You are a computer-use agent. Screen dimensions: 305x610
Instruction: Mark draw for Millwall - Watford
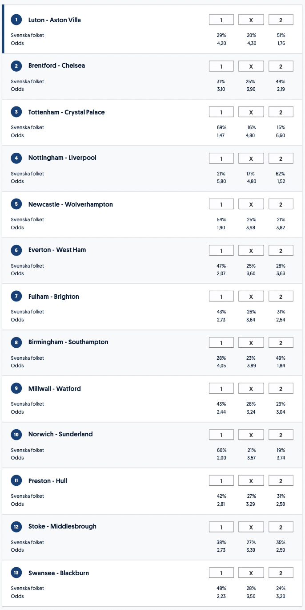pos(251,389)
